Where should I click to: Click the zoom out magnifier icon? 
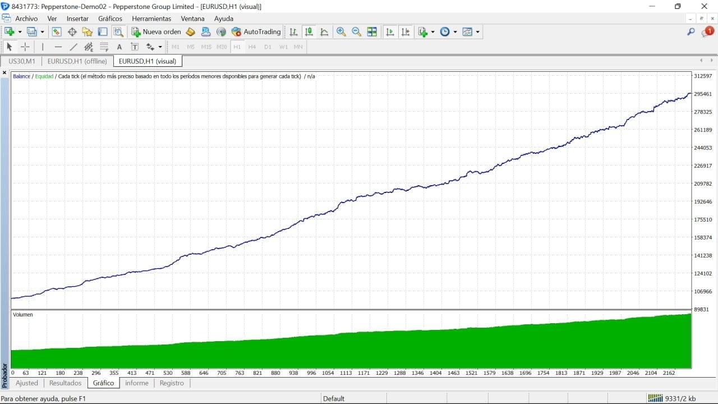click(x=356, y=32)
